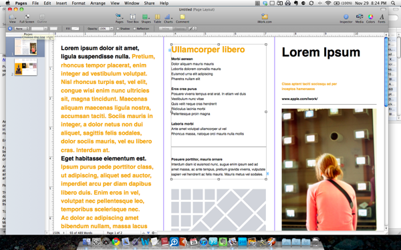Open the Media browser

360,19
